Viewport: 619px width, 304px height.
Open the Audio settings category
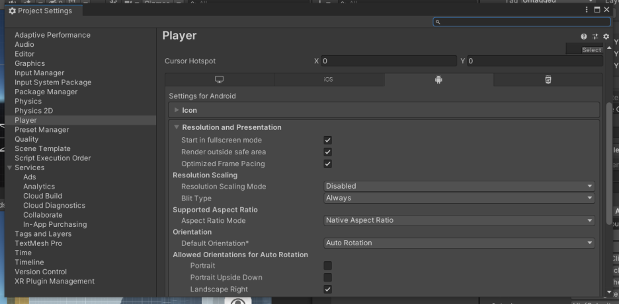click(x=24, y=44)
